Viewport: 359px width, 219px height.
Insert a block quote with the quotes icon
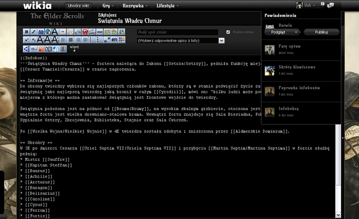107,40
